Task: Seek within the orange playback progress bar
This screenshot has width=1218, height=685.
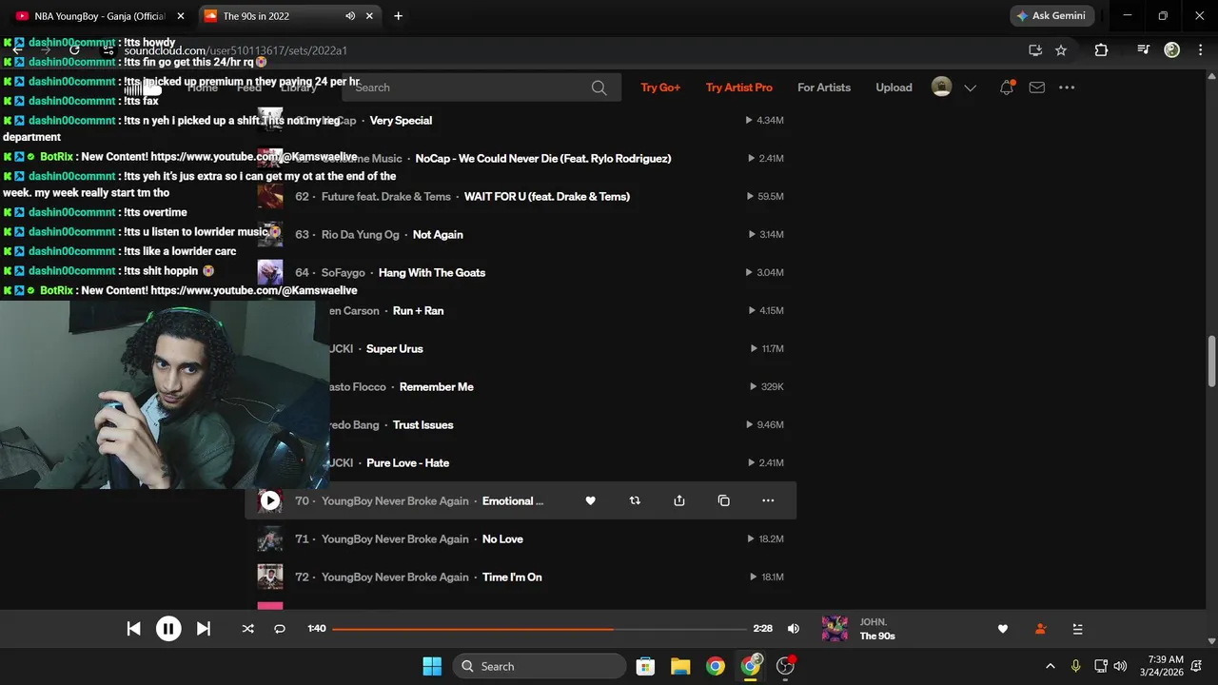Action: 540,629
